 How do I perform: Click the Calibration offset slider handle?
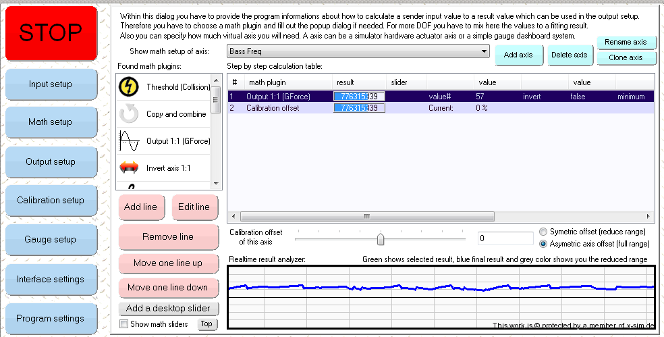pyautogui.click(x=381, y=239)
